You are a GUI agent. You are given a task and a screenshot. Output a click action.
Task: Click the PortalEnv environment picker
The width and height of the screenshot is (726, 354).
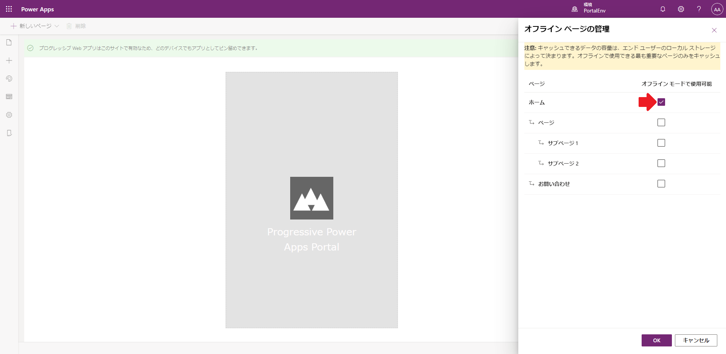[589, 9]
